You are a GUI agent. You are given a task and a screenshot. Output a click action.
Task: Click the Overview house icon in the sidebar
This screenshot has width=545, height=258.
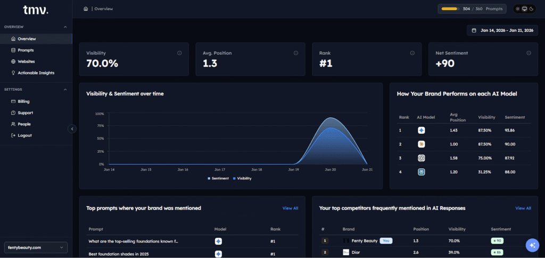(x=13, y=39)
